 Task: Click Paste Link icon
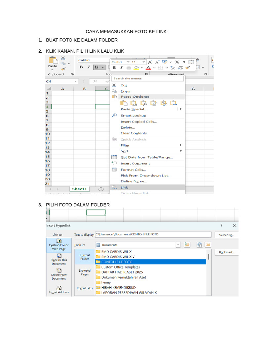(x=173, y=103)
